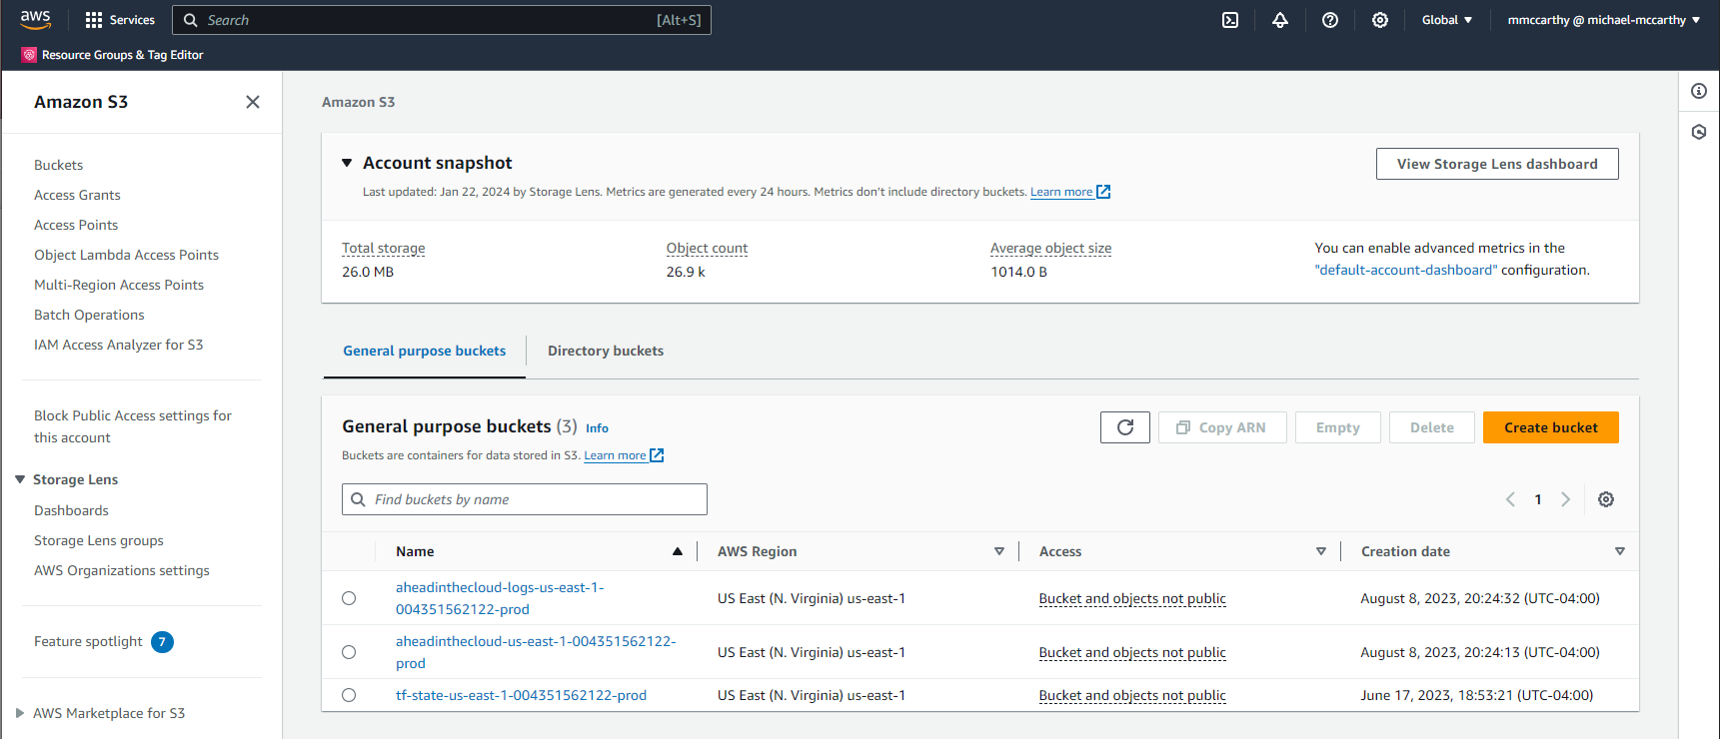The width and height of the screenshot is (1720, 739).
Task: Open the mmccarthy account dropdown menu
Action: click(x=1604, y=20)
